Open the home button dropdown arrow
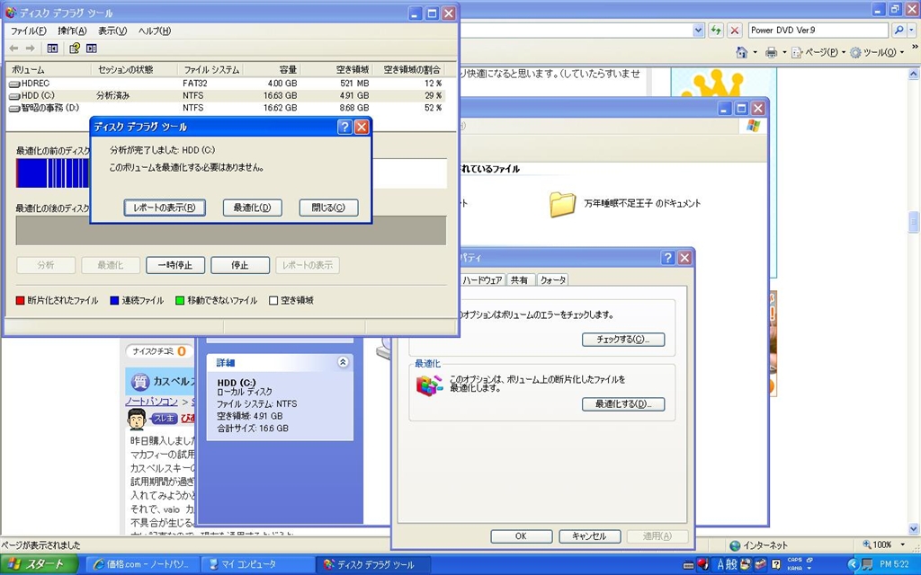The image size is (921, 575). pyautogui.click(x=755, y=52)
